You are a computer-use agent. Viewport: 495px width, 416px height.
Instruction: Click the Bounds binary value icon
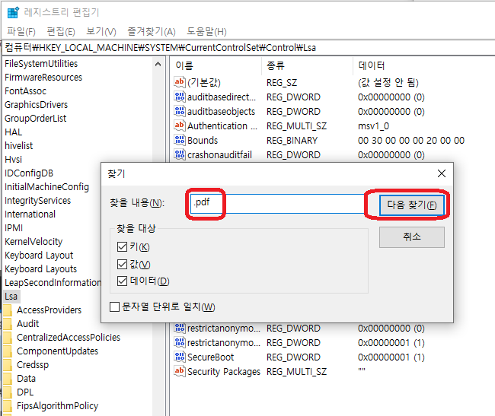tap(179, 140)
